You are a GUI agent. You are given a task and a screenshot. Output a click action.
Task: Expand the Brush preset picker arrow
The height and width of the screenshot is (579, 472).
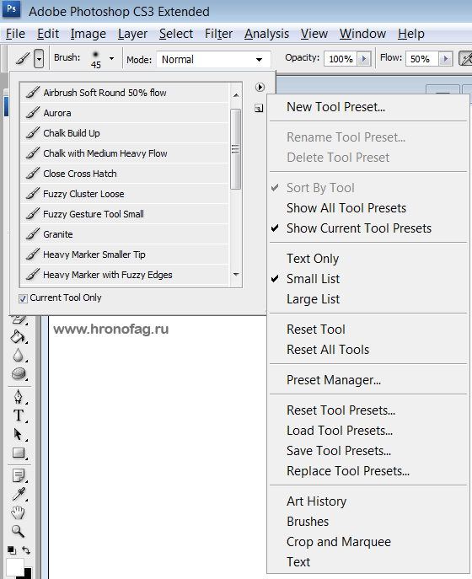(x=111, y=58)
